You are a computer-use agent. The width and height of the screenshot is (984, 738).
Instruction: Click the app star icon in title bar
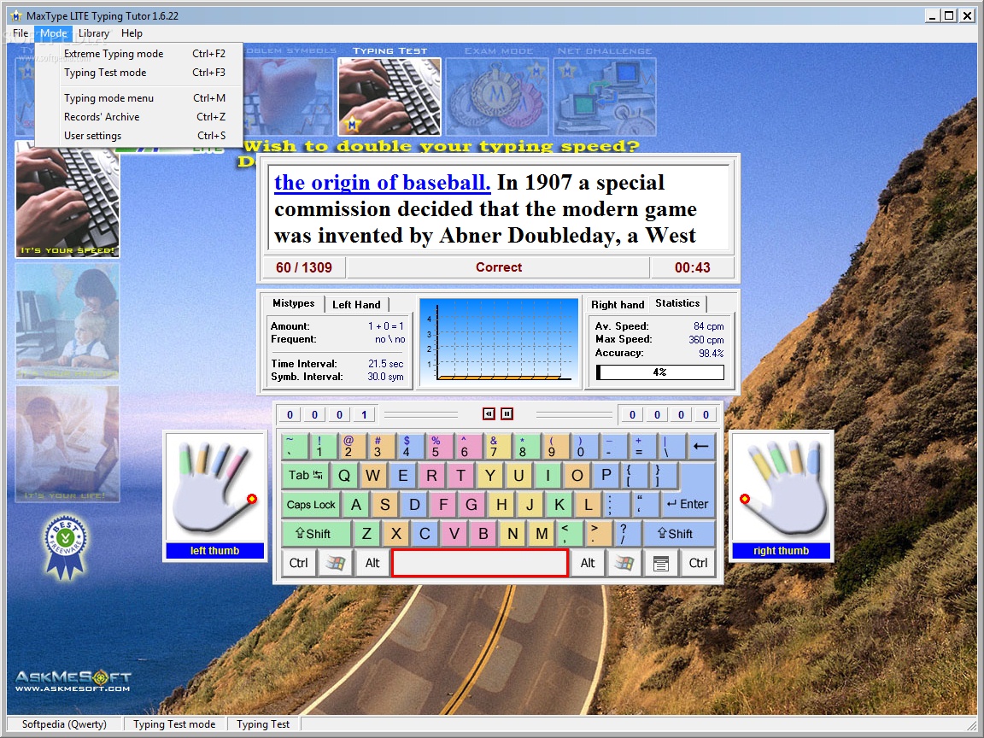(16, 15)
